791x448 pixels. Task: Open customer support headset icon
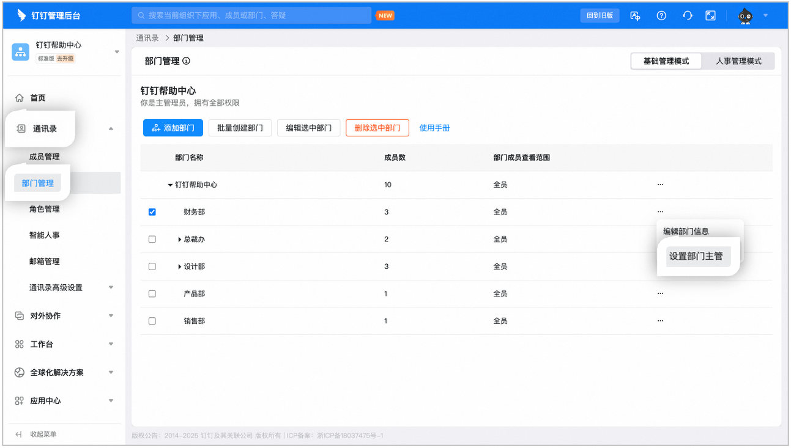point(687,16)
